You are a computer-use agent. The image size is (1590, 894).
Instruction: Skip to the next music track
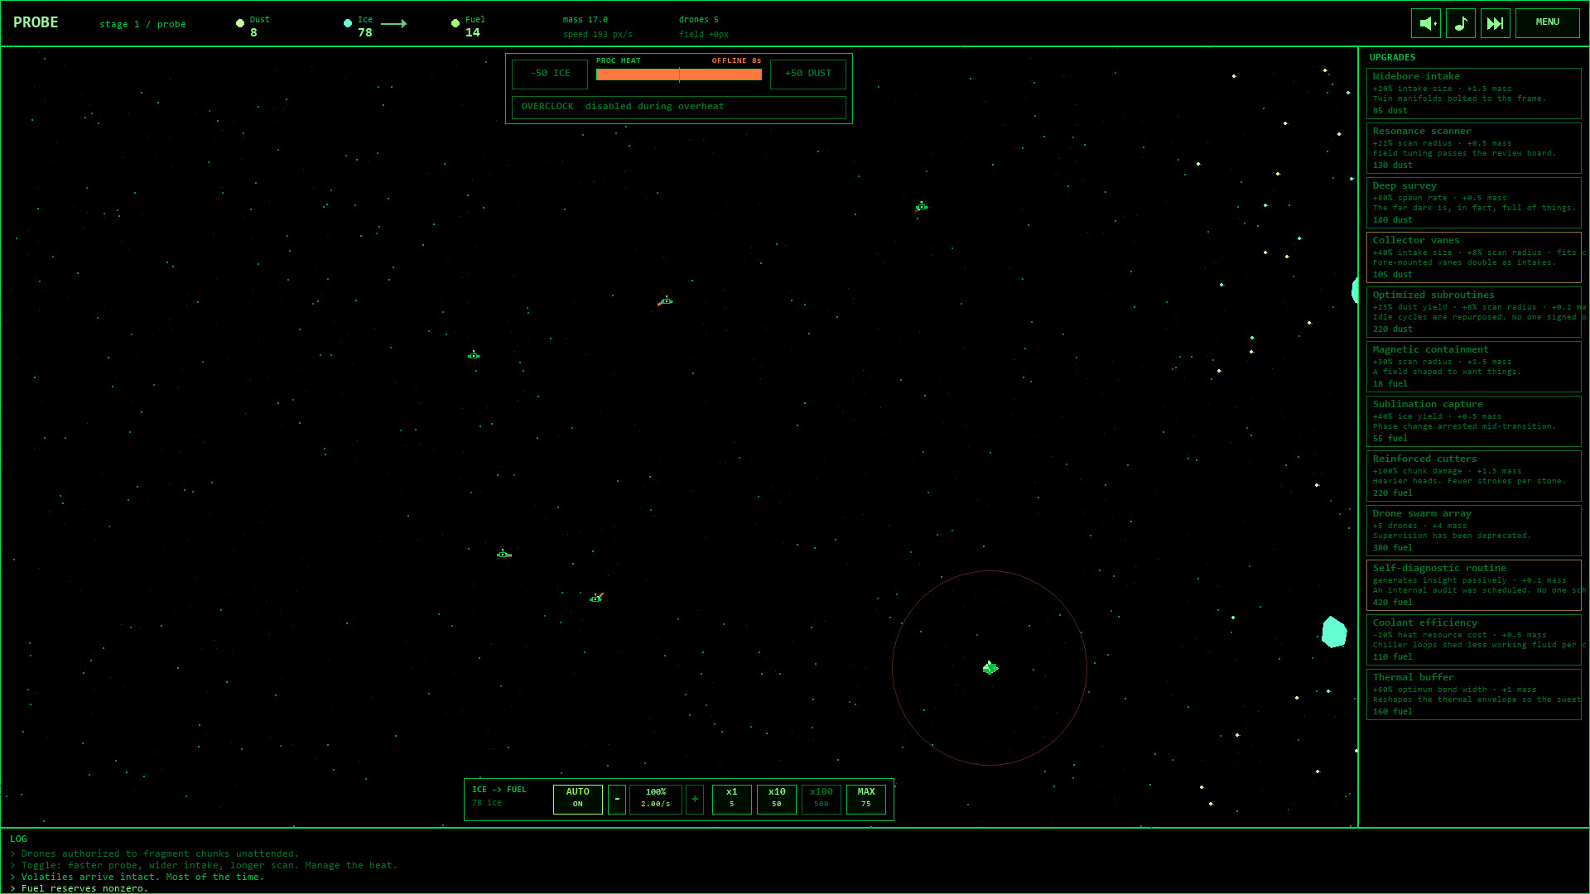[1495, 22]
